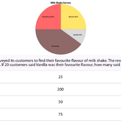Click the Chocolate label on the chart
The height and width of the screenshot is (121, 121).
point(55,46)
